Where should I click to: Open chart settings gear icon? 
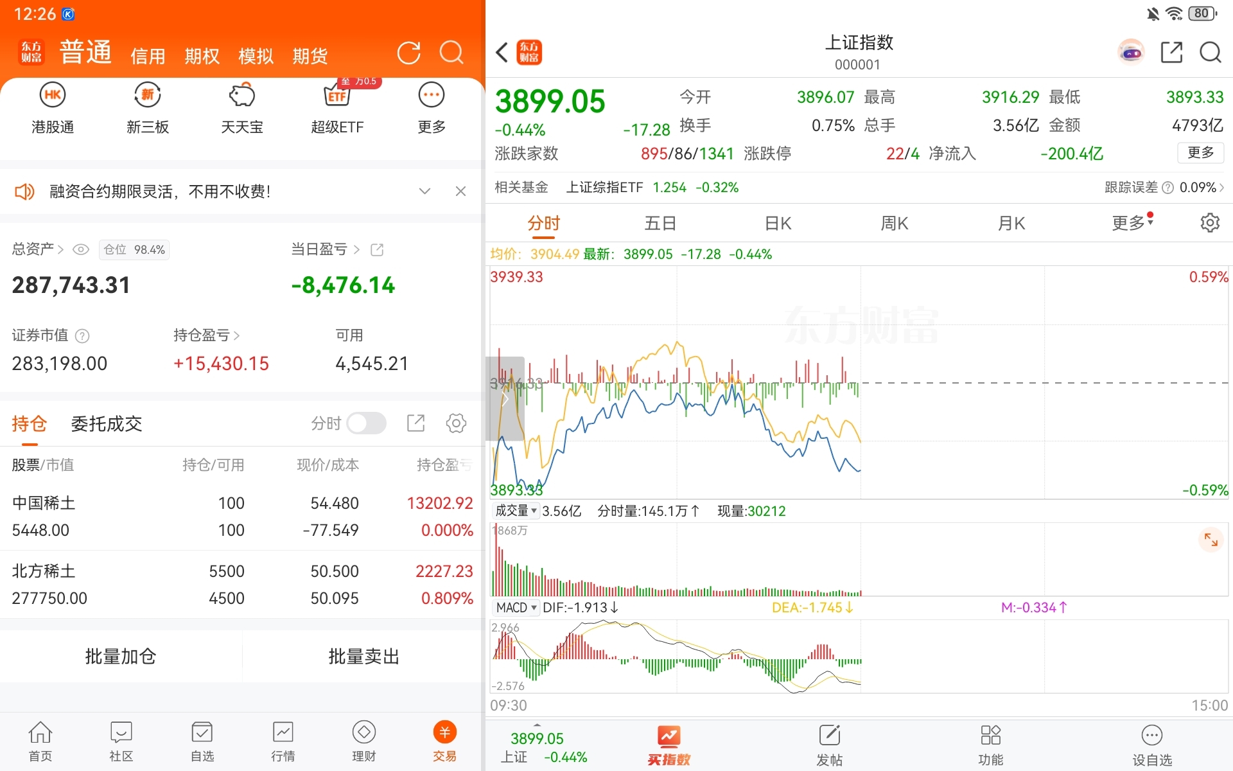click(x=1209, y=223)
